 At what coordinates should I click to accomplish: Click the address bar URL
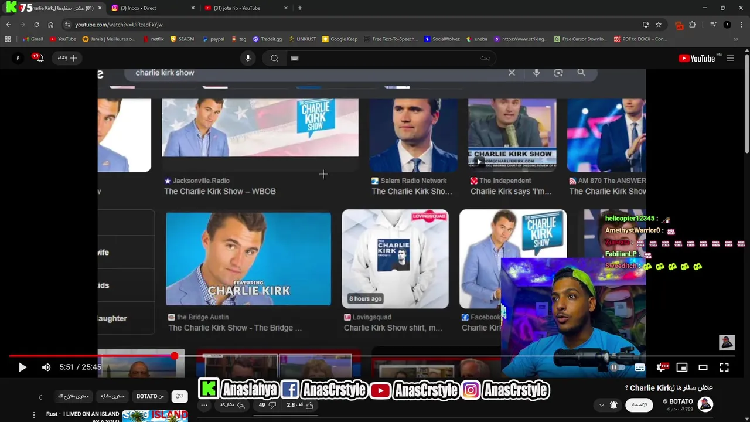click(x=119, y=25)
